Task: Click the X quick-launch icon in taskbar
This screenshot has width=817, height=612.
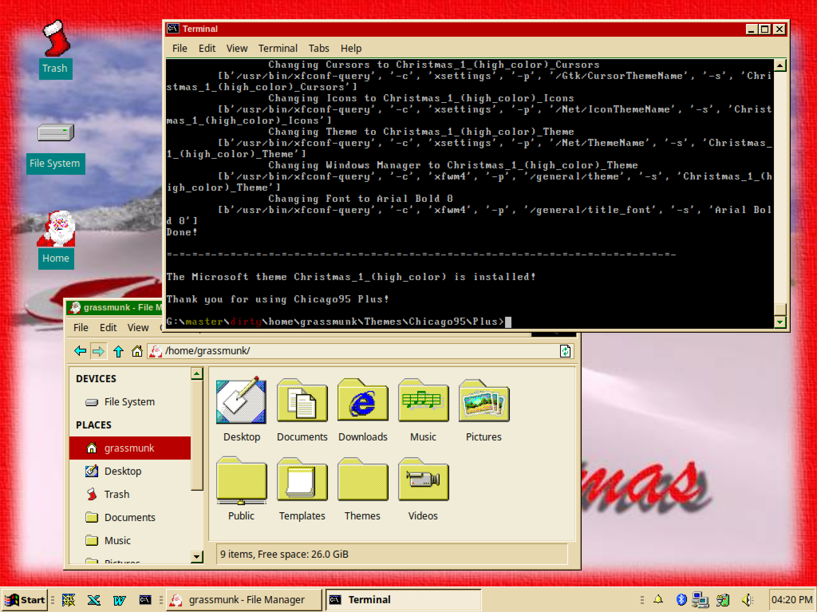Action: coord(94,600)
